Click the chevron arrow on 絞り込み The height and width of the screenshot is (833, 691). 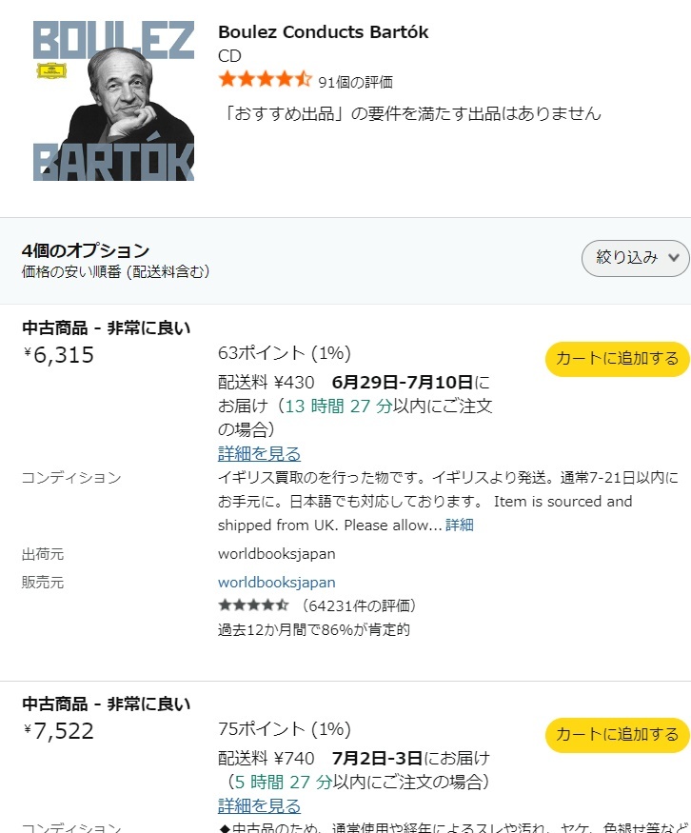[x=674, y=258]
